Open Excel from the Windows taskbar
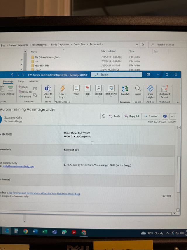The height and width of the screenshot is (250, 187). [45, 232]
